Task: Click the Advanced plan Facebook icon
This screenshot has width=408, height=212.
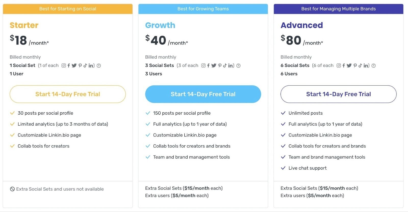Action: coord(343,66)
